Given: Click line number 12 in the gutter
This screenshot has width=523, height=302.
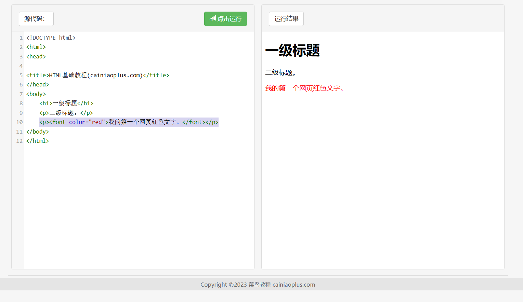Looking at the screenshot, I should click(x=19, y=141).
